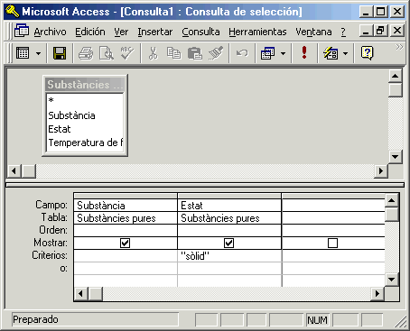Open the Consulta menu
This screenshot has width=410, height=331.
[200, 32]
